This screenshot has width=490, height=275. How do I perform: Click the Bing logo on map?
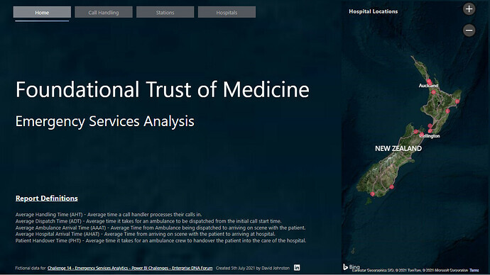[352, 267]
